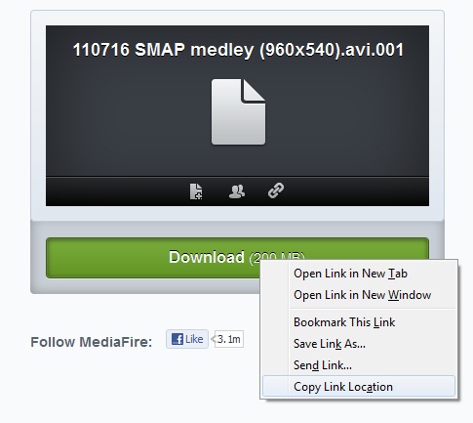Dismiss context menu by clicking page background
The image size is (473, 423).
(130, 391)
